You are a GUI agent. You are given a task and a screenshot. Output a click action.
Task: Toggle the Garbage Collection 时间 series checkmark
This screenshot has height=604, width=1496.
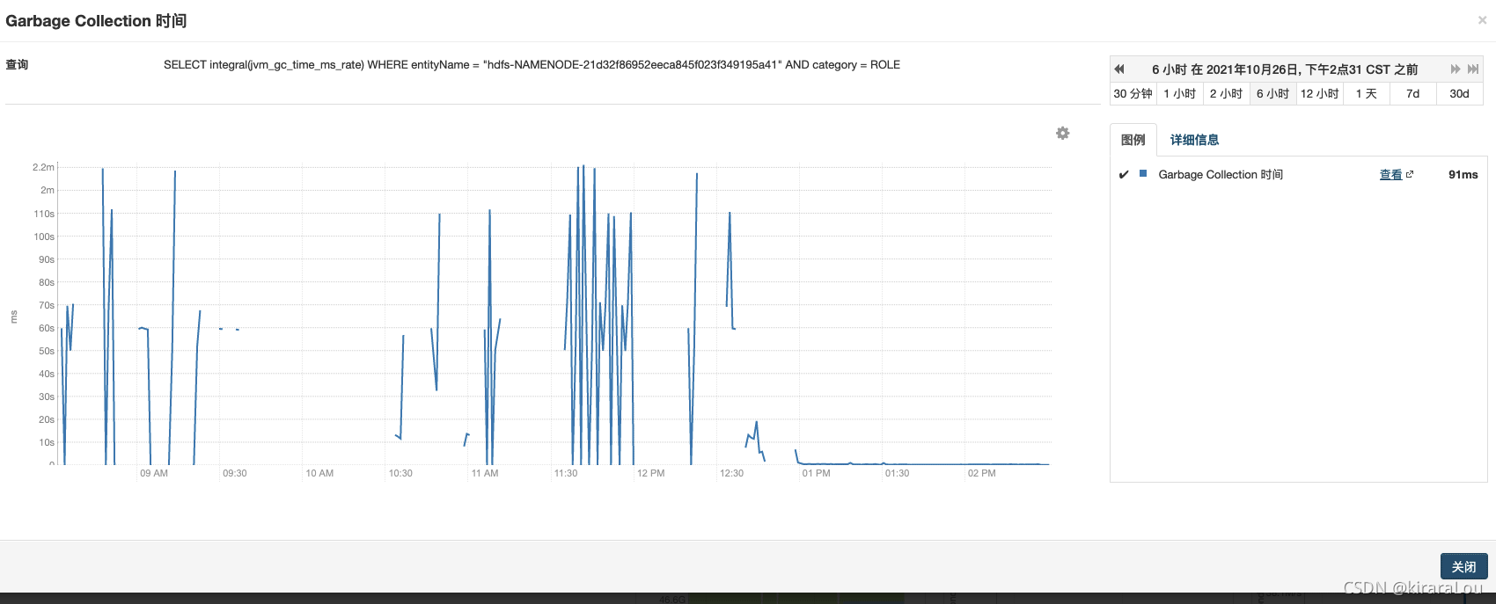(x=1124, y=175)
